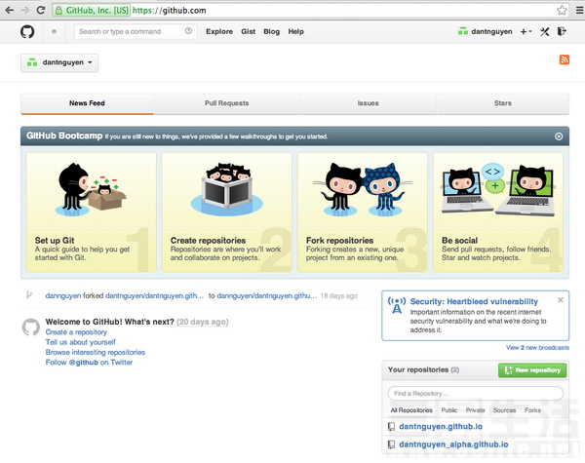Click the notifications dot indicator

[x=54, y=32]
